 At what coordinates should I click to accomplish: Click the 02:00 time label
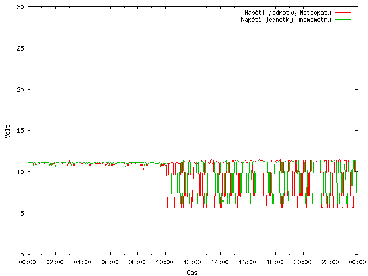point(55,262)
